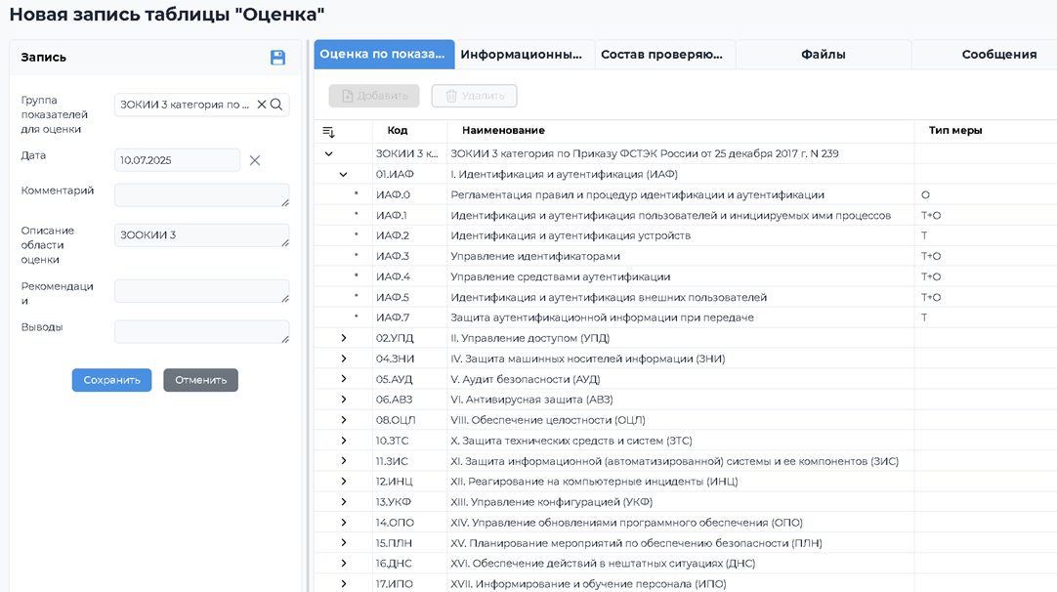The width and height of the screenshot is (1057, 592).
Task: Open indicator group search with magnifier icon
Action: 276,105
